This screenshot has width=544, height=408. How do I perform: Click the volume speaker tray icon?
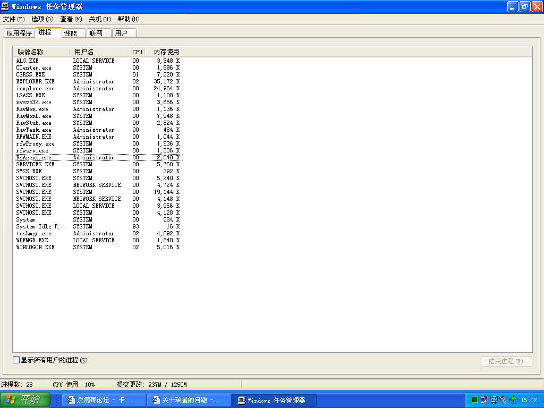[x=504, y=400]
